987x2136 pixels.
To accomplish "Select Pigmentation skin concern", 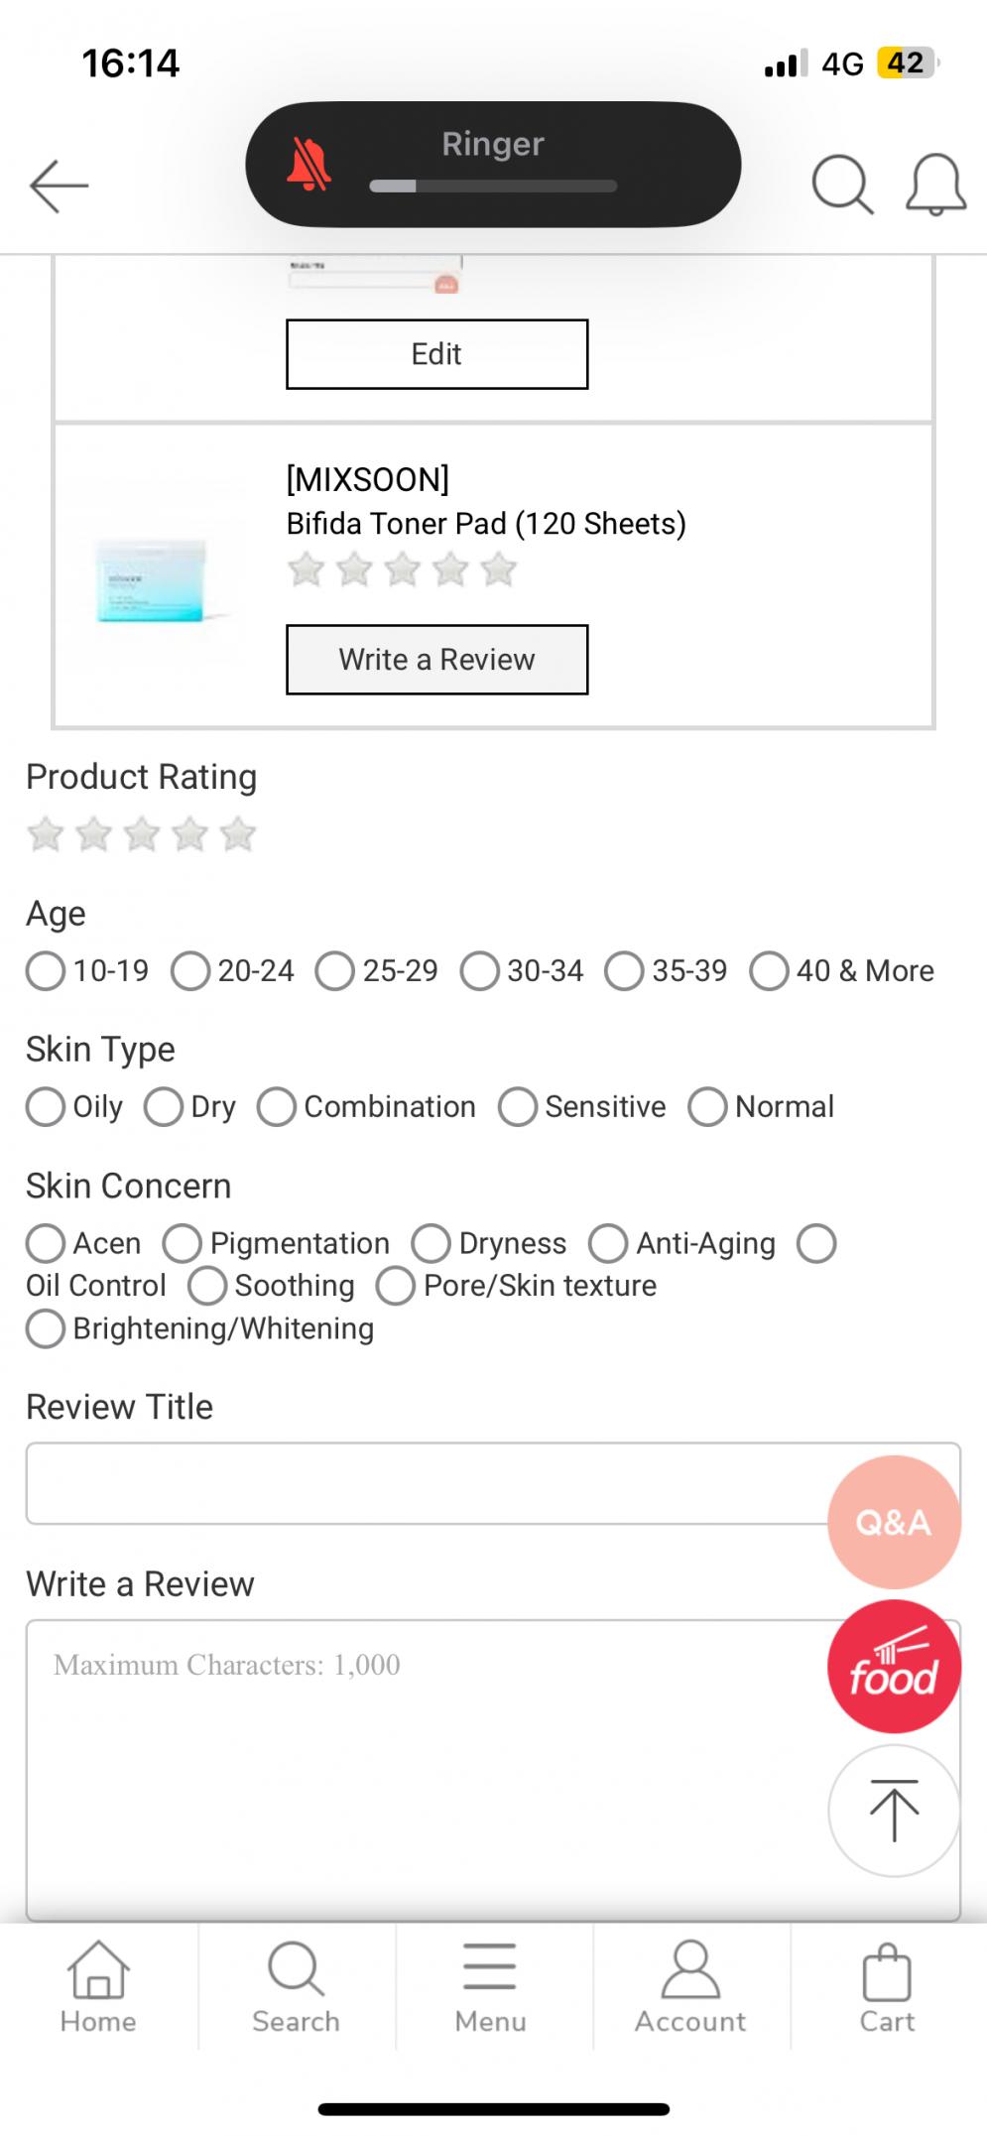I will (184, 1244).
